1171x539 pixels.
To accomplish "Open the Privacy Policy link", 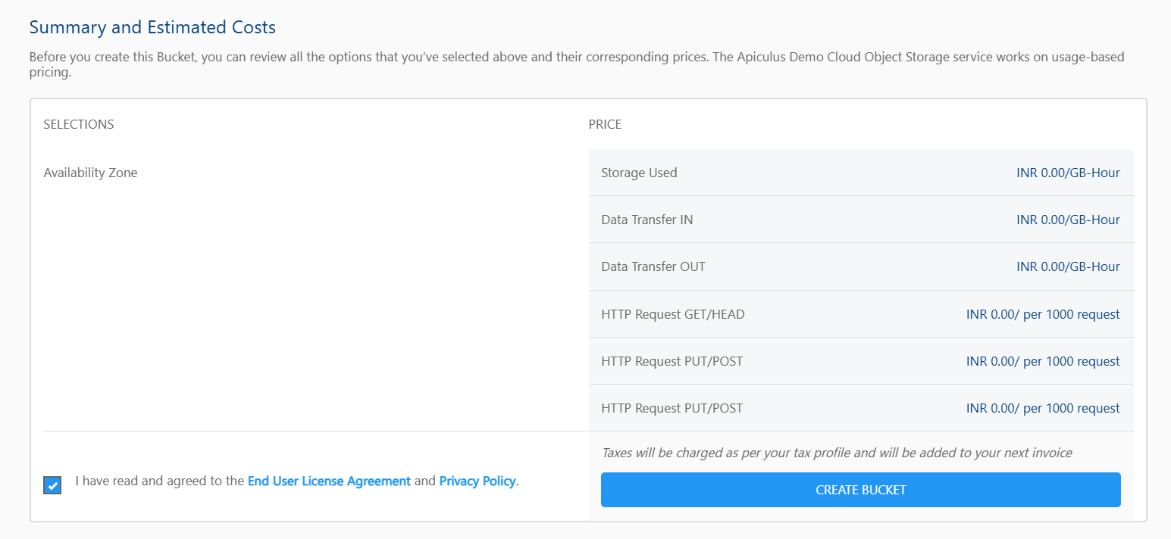I will [x=477, y=481].
